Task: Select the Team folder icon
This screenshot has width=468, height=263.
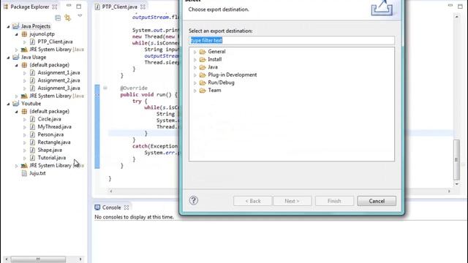Action: 203,91
